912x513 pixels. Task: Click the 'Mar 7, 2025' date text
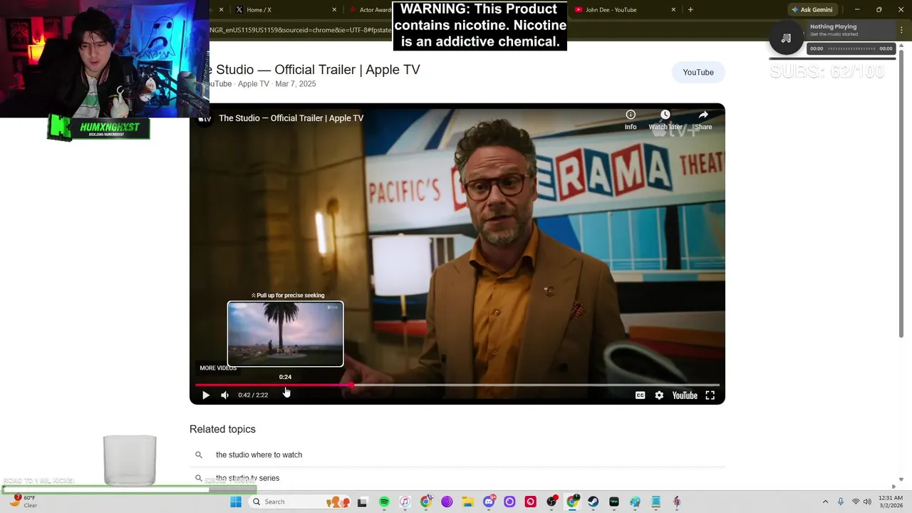point(296,84)
